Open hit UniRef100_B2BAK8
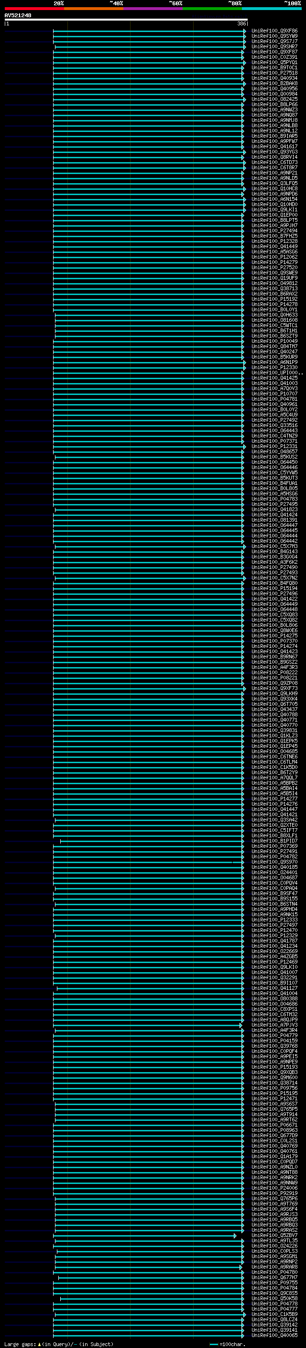Image resolution: width=306 pixels, height=1348 pixels. click(274, 83)
